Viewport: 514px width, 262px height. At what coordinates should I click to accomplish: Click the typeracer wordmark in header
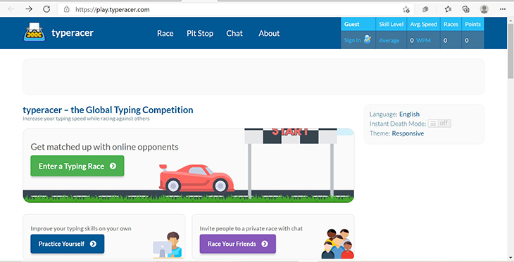pos(73,33)
